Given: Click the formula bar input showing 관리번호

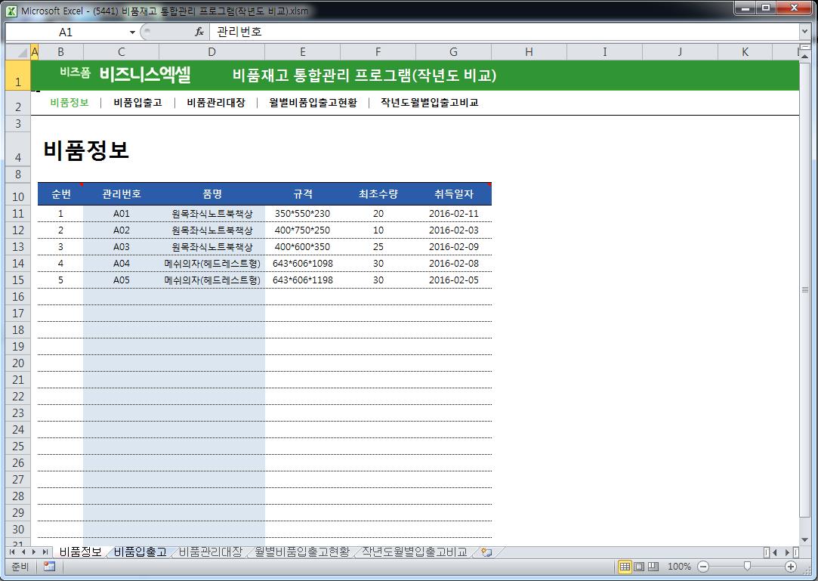Looking at the screenshot, I should pos(499,32).
